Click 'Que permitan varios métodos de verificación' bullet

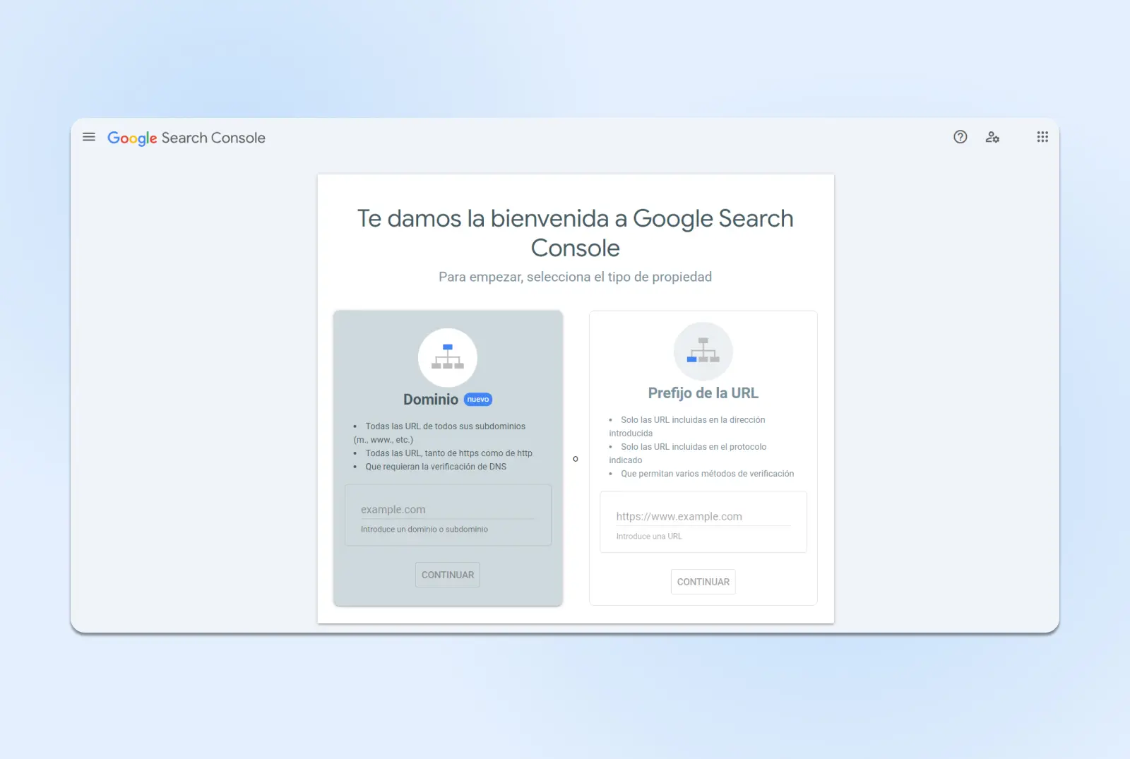click(707, 474)
